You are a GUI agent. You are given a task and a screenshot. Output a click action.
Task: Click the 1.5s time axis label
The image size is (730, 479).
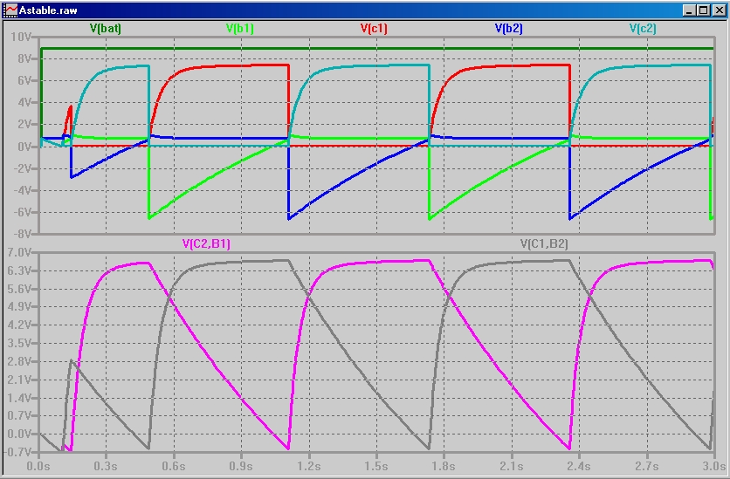pos(376,466)
